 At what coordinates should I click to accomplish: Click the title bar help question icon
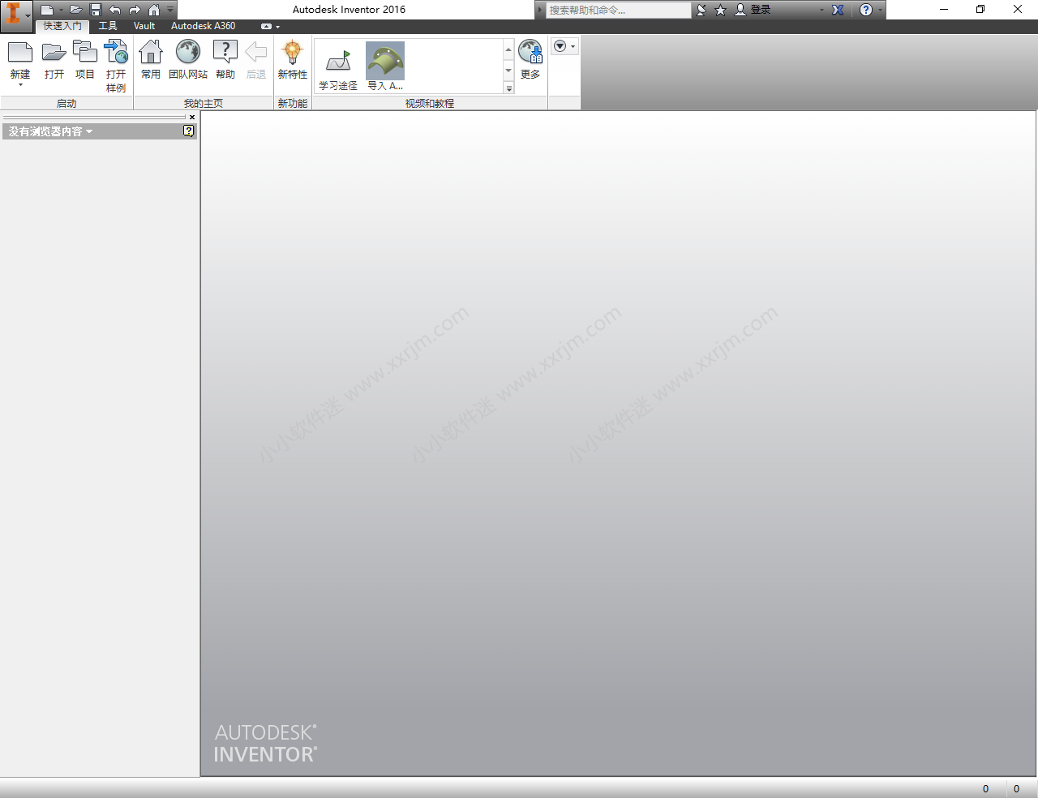pos(866,10)
